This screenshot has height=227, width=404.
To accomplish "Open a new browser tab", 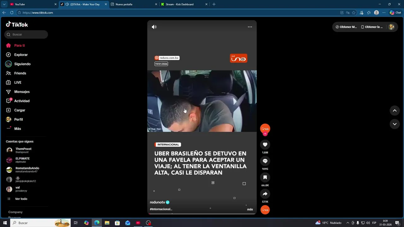I will click(x=214, y=4).
